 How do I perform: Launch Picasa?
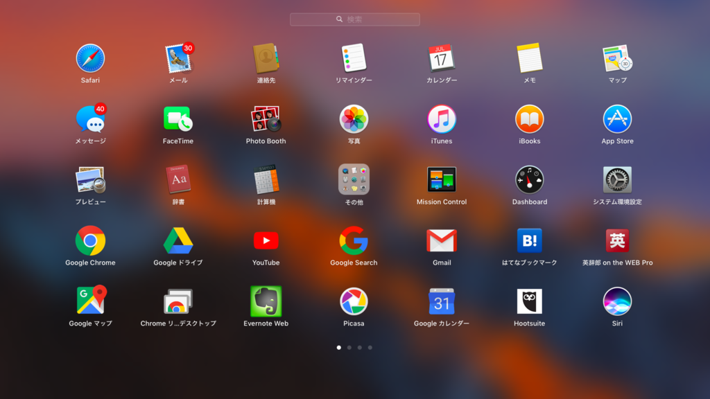coord(354,301)
